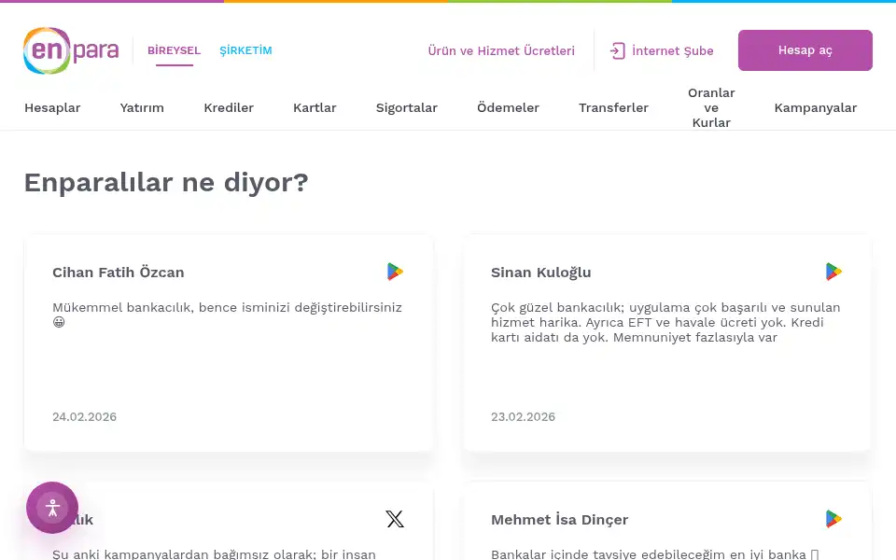
Task: Click the Enpara logo
Action: click(x=71, y=50)
